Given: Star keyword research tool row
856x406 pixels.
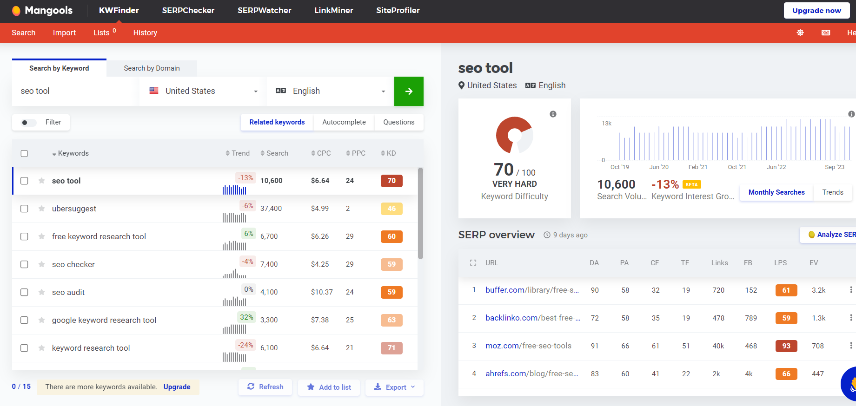Looking at the screenshot, I should 41,348.
